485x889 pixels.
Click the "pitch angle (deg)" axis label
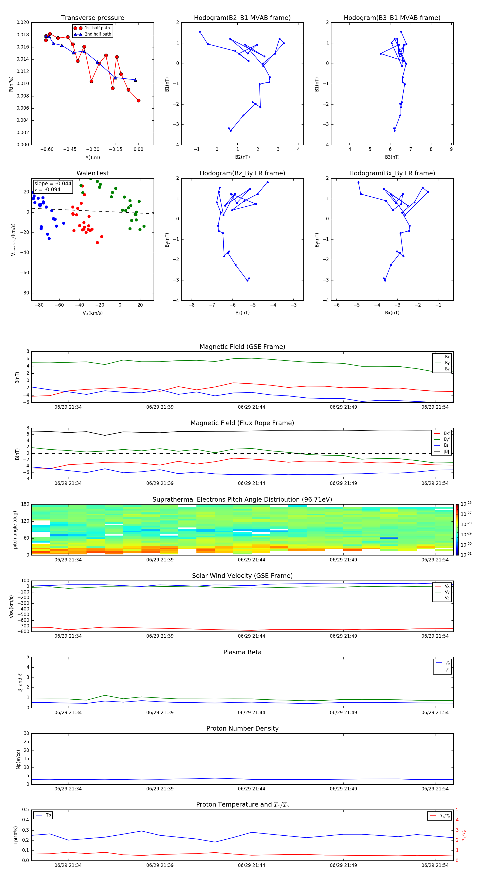click(x=15, y=530)
